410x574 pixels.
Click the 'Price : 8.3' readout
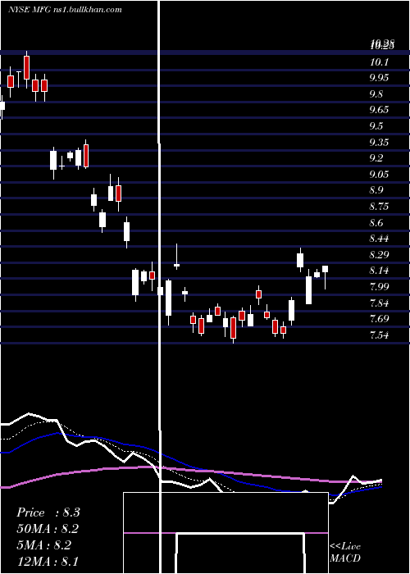(48, 512)
